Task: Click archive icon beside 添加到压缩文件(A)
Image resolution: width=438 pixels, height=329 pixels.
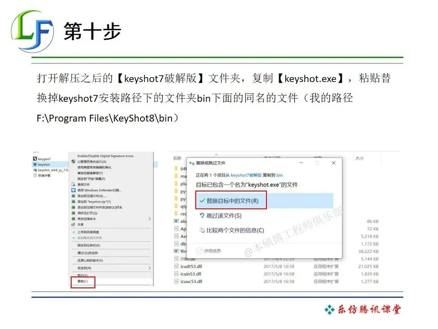Action: pyautogui.click(x=73, y=196)
